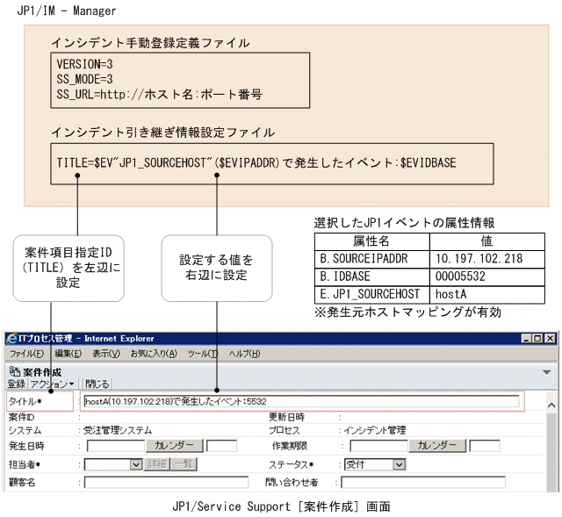Maximize the ITプロセス管理 window
562x517 pixels.
click(538, 338)
